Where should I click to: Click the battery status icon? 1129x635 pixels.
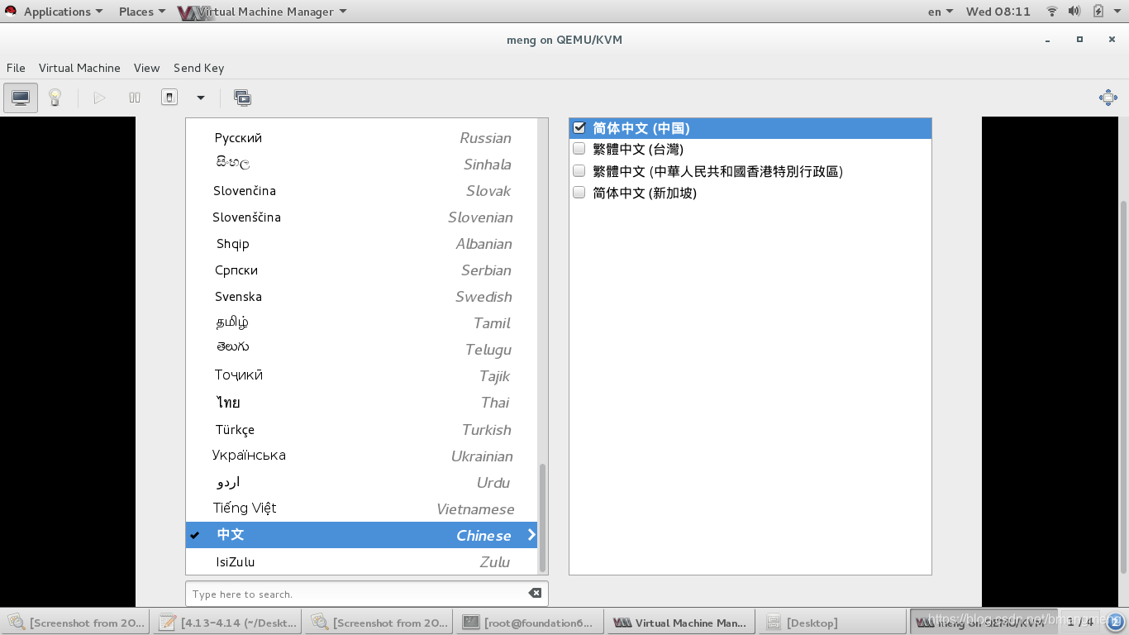pyautogui.click(x=1098, y=12)
